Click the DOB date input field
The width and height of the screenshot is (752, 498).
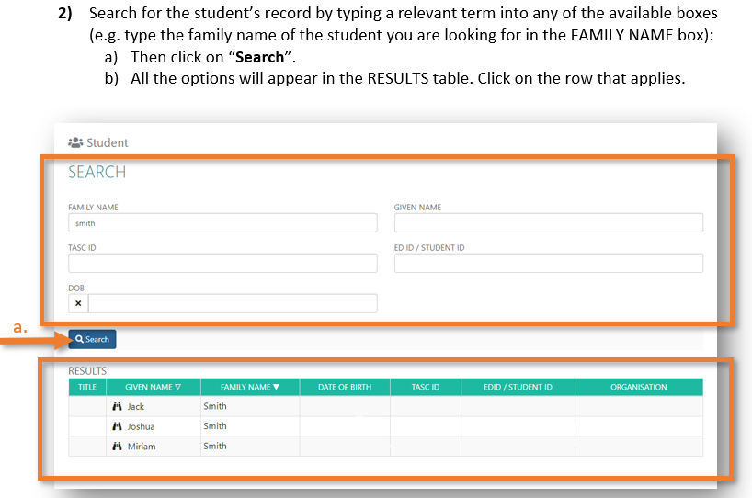pos(233,303)
